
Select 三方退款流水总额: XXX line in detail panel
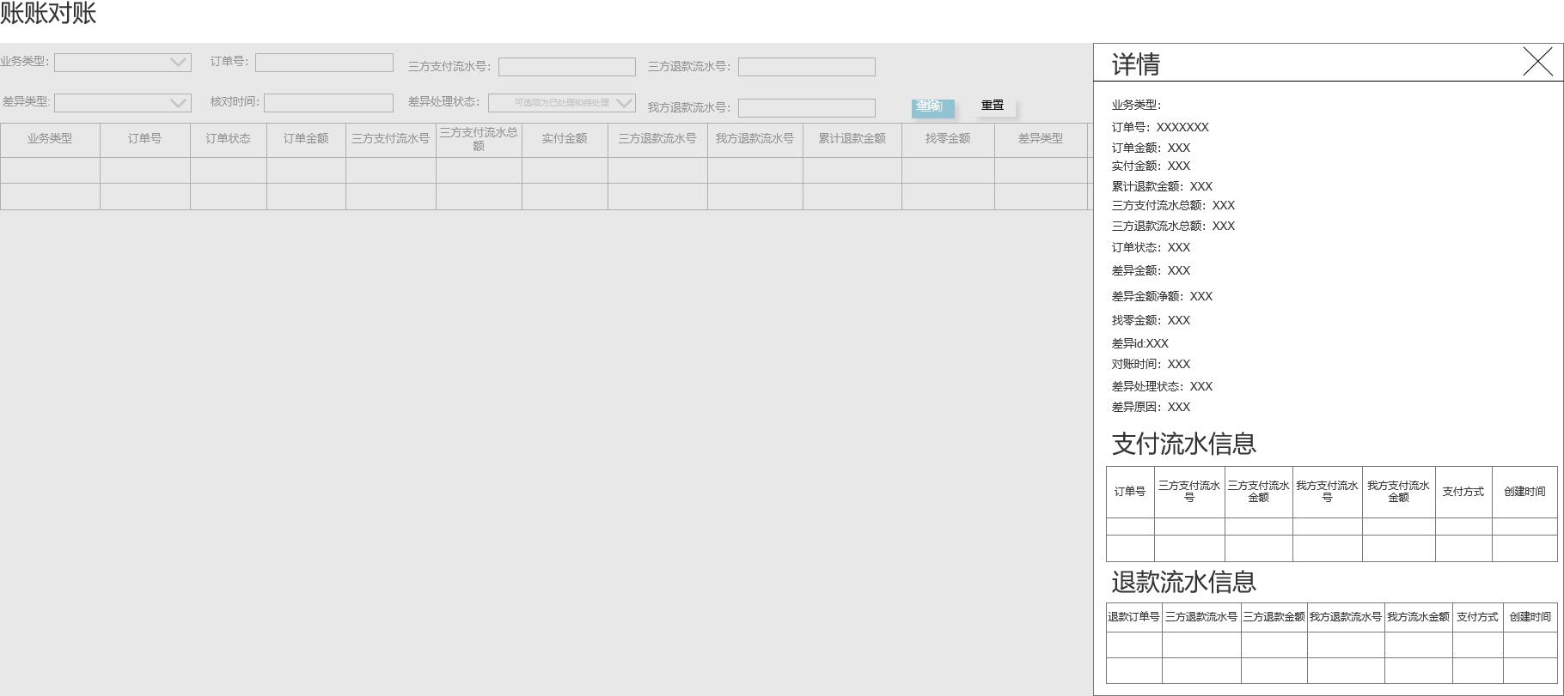click(x=1173, y=226)
